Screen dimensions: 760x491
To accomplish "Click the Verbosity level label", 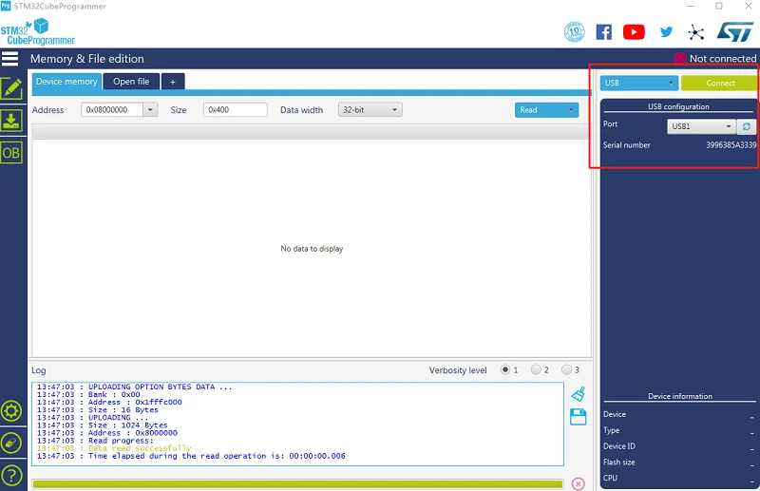I will point(458,369).
